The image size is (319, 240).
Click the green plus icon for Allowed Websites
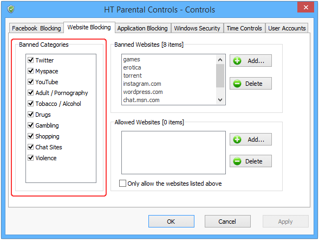(x=237, y=140)
